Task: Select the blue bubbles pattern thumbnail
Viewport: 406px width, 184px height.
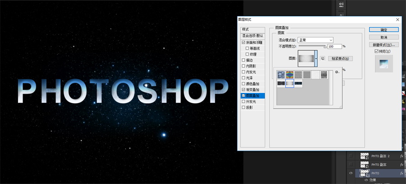Action: [281, 75]
